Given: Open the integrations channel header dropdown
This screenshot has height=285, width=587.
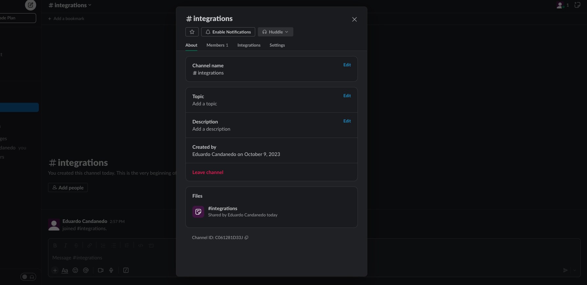Looking at the screenshot, I should coord(70,5).
